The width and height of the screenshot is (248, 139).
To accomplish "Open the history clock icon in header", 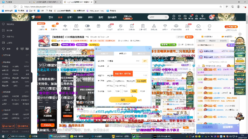I will [174, 16].
